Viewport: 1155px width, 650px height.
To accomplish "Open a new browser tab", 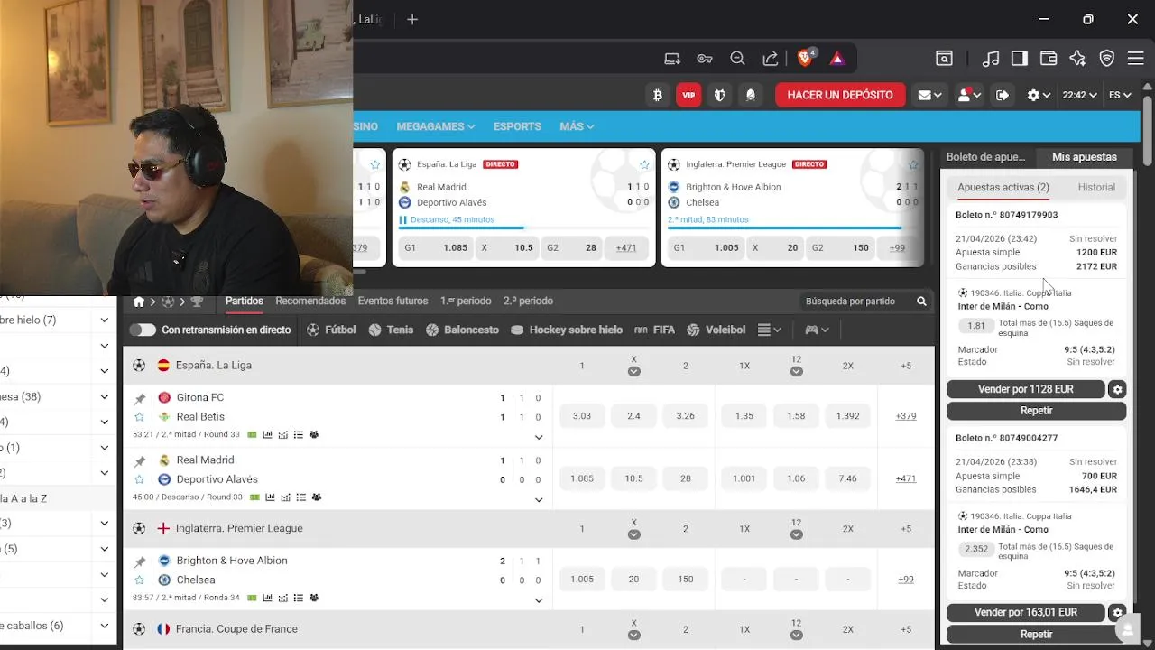I will [x=412, y=19].
